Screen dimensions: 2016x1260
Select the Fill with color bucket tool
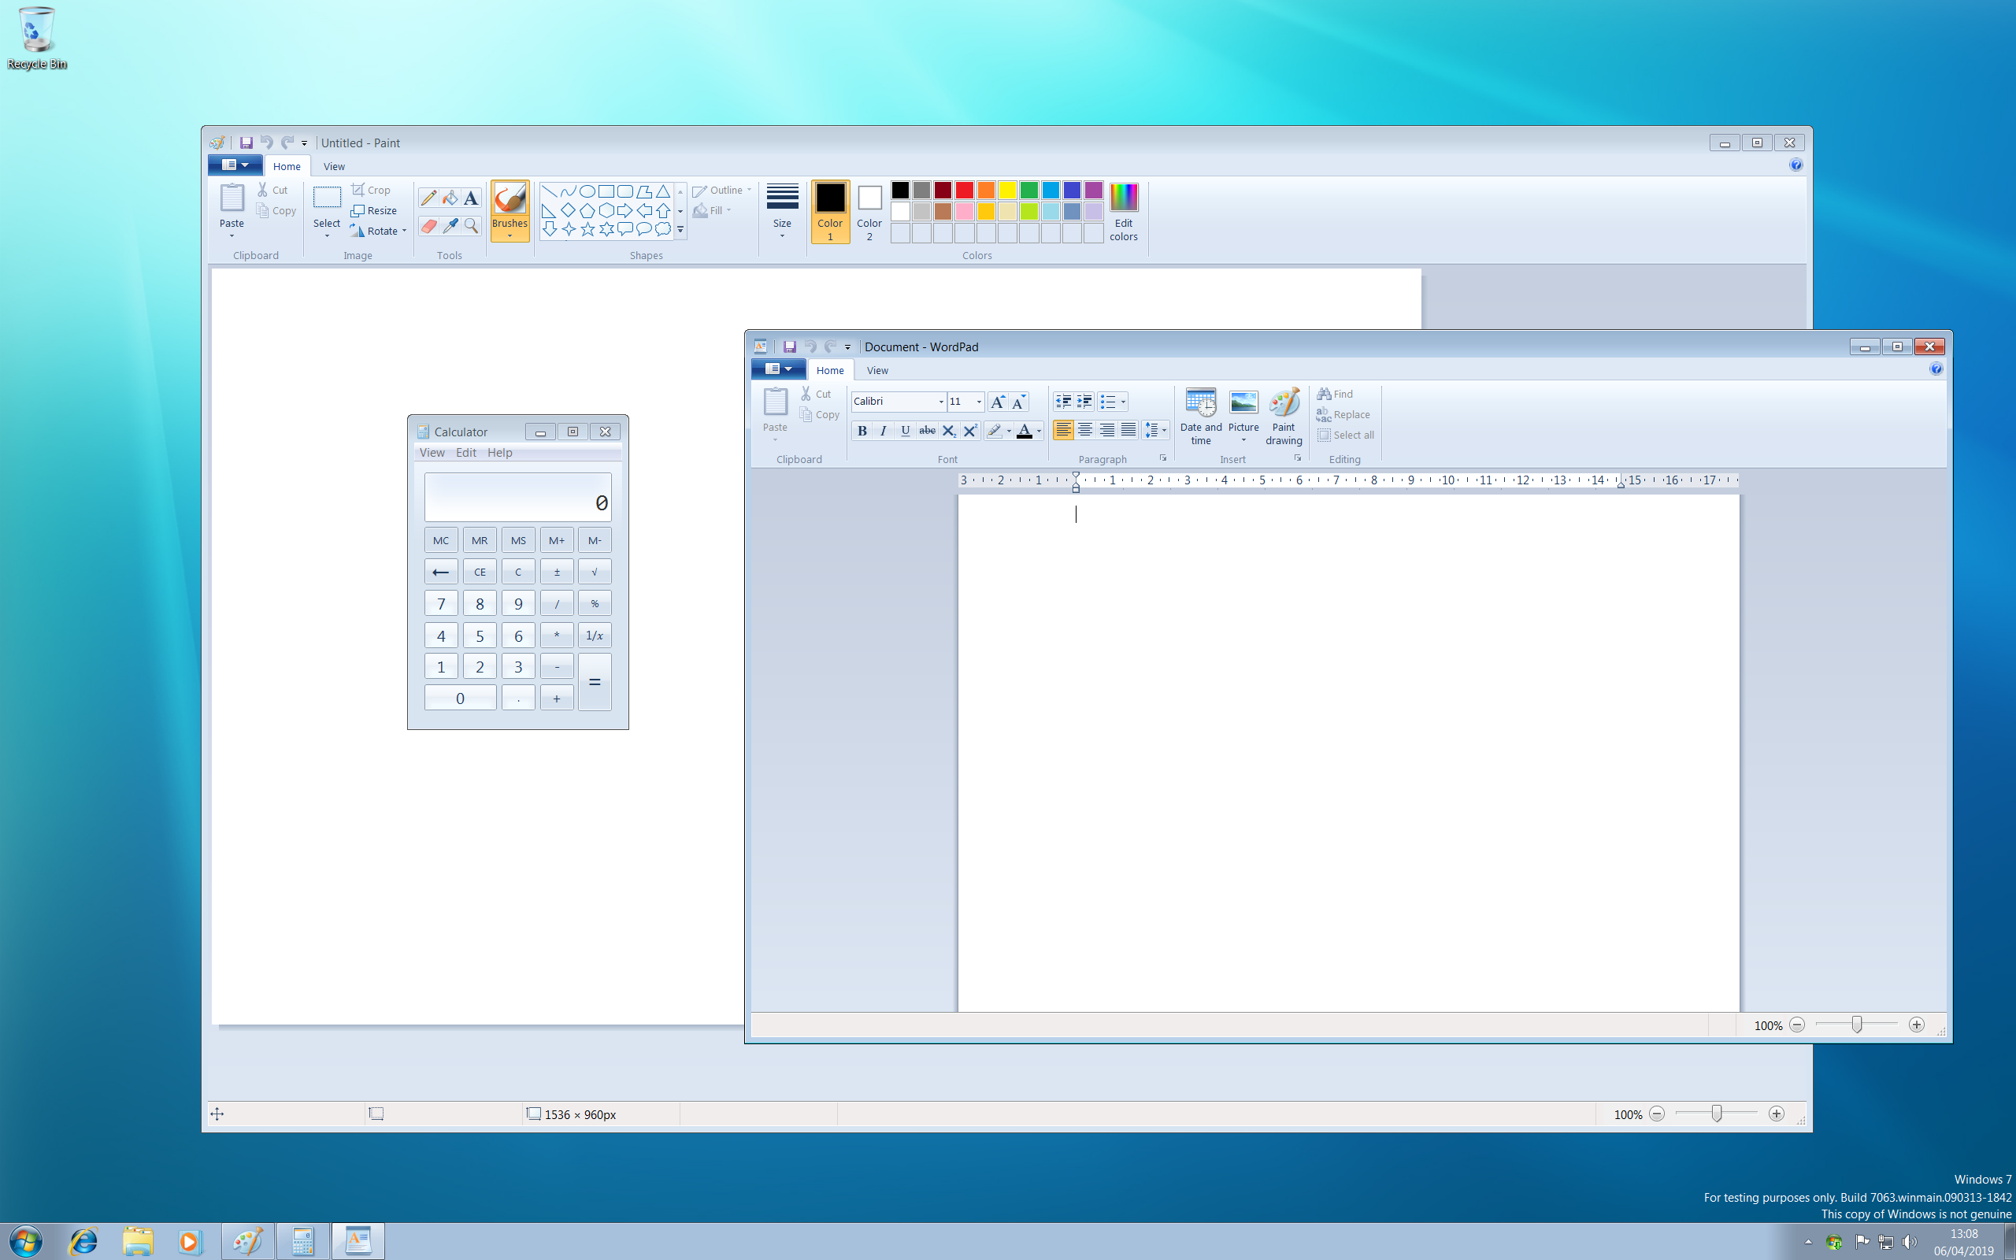(x=450, y=198)
